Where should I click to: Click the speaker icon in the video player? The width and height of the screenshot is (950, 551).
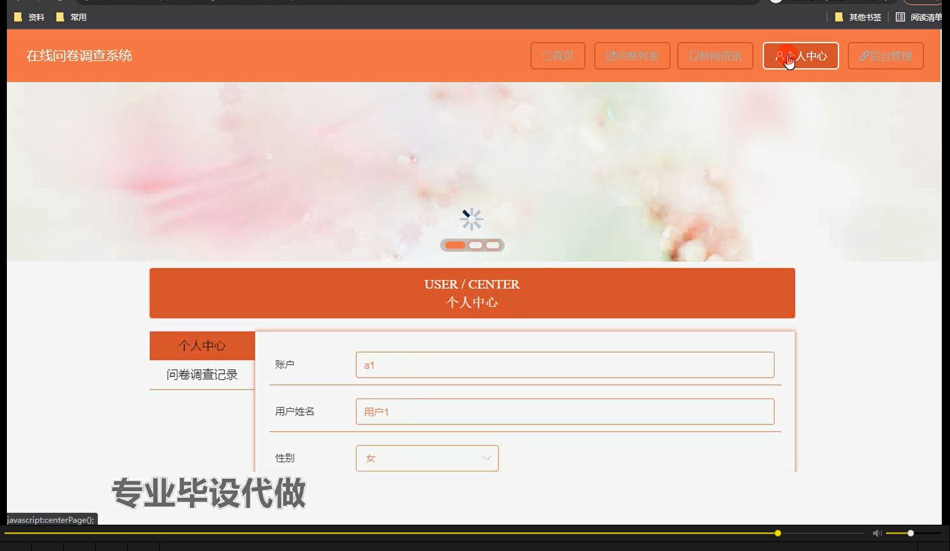point(876,533)
